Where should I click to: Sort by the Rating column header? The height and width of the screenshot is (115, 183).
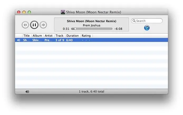click(x=86, y=36)
